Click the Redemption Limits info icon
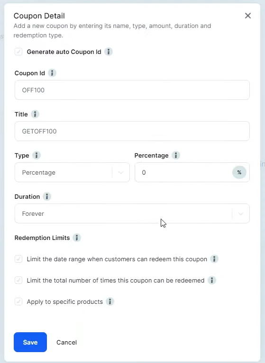Screen dimensions: 265x363 [76, 238]
